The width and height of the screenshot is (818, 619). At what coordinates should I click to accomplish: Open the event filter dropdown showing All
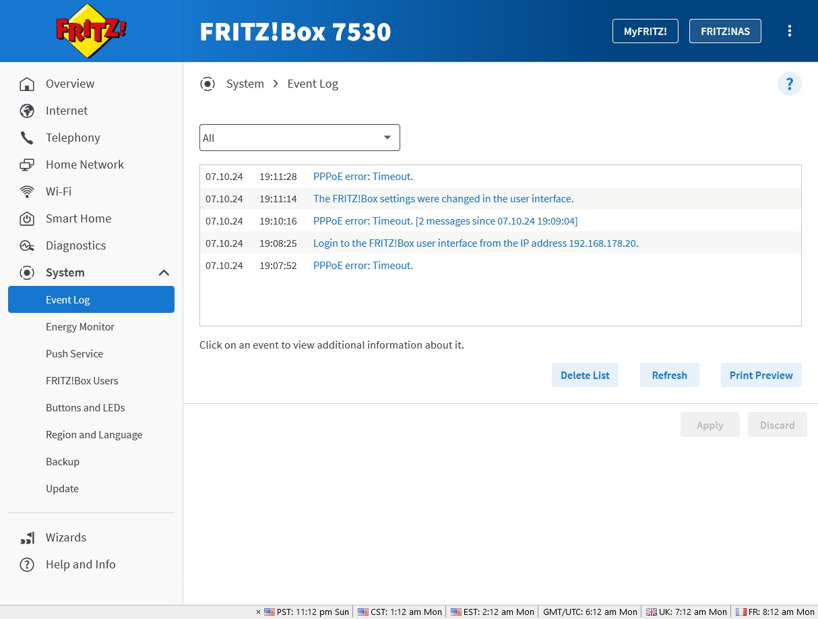[299, 138]
